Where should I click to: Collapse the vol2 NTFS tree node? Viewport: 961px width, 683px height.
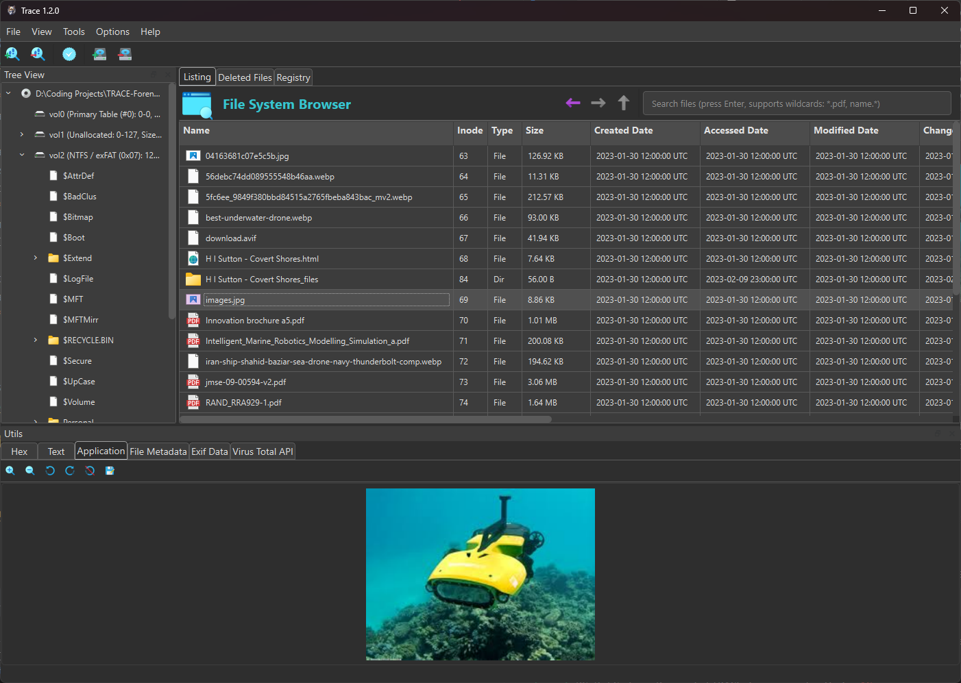point(22,156)
